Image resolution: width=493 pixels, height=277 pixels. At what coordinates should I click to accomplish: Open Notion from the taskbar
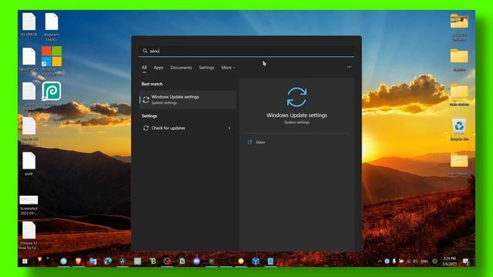coord(182,261)
